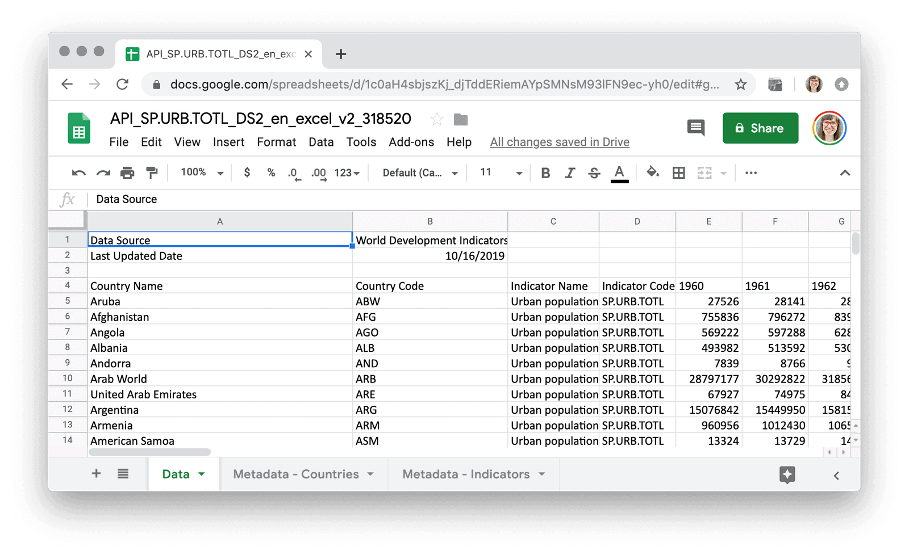
Task: Decrease decimal places icon
Action: (x=294, y=174)
